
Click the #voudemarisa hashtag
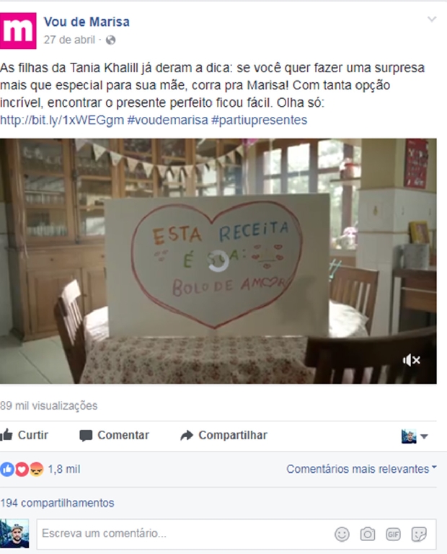point(168,120)
